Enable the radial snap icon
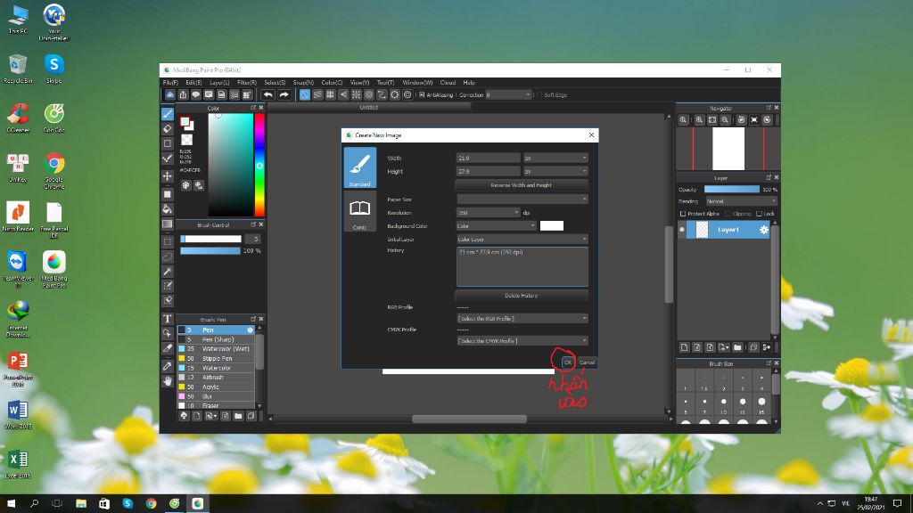Viewport: 913px width, 513px height. point(356,94)
